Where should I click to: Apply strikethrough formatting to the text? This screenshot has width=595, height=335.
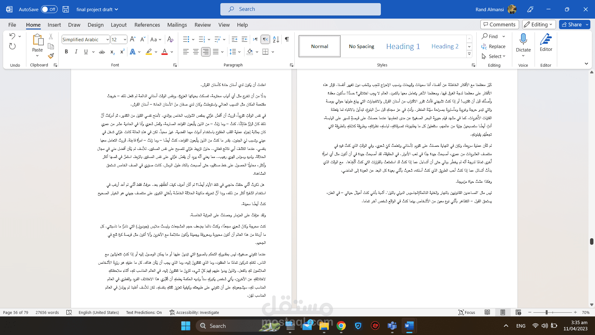point(102,52)
